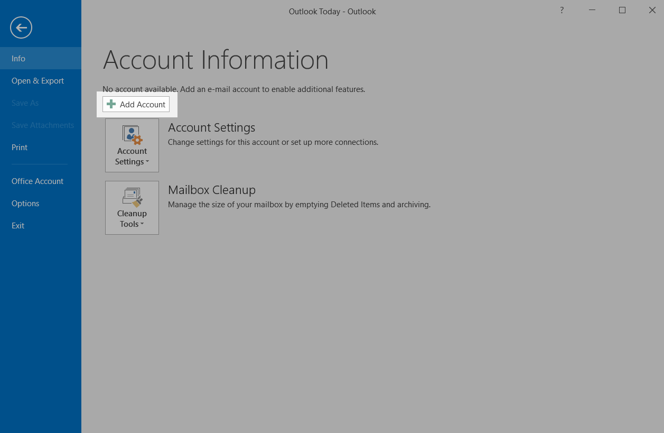Click the grayed-out Save As item
Screen dimensions: 664x433
(25, 103)
